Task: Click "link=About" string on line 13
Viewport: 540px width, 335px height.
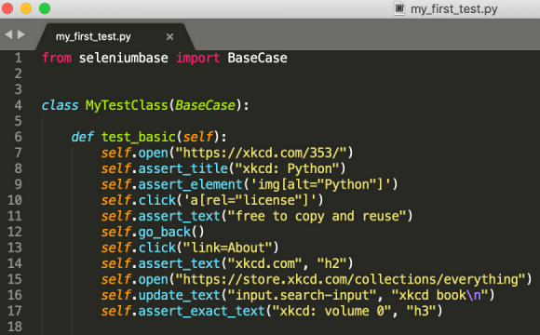Action: (x=228, y=248)
